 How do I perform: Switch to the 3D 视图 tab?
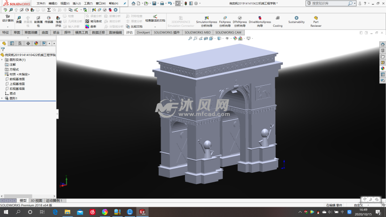tap(36, 201)
